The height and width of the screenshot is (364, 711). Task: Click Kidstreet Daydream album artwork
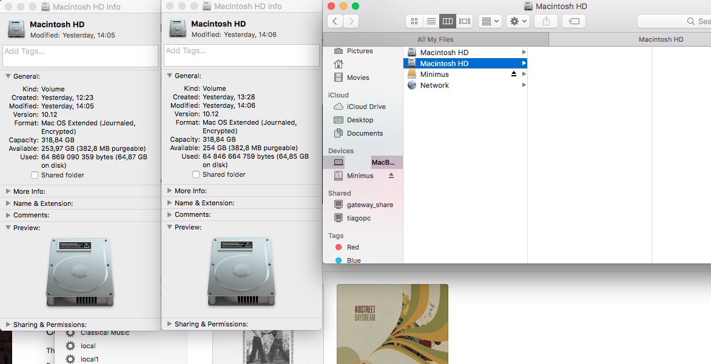point(393,324)
